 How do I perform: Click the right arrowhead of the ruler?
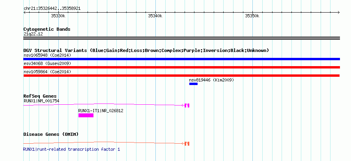click(338, 13)
